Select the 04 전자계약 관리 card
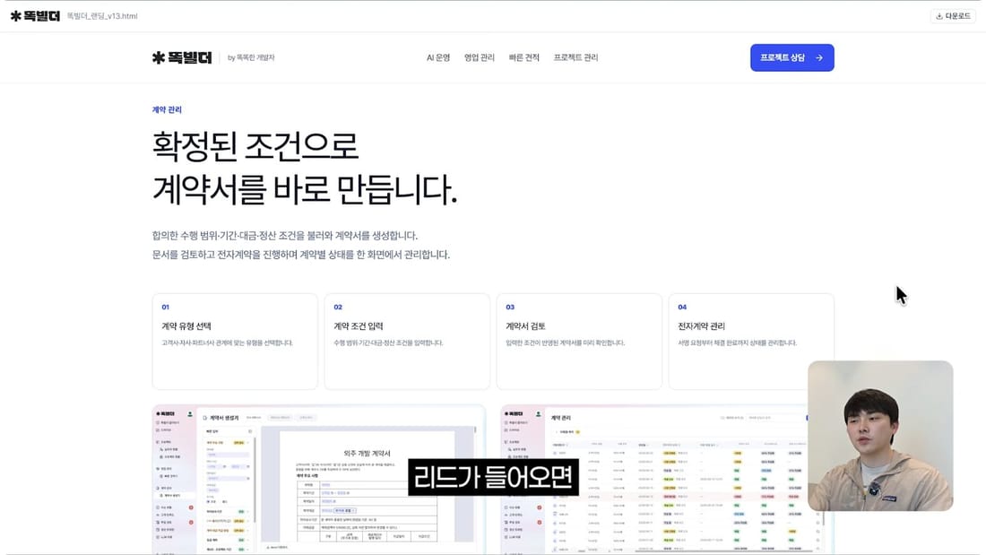 click(x=751, y=341)
